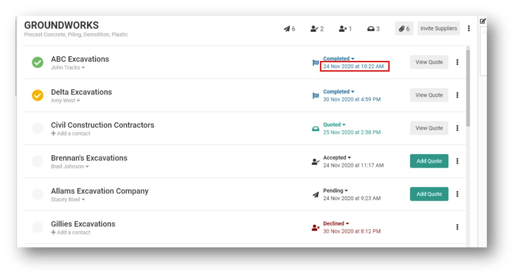Screen dimensions: 517x278
Task: Click the vertical scrollbar of supplier list
Action: pos(468,86)
